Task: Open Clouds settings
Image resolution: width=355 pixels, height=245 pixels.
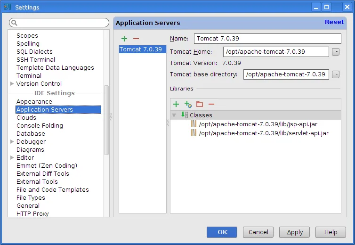Action: click(x=26, y=118)
